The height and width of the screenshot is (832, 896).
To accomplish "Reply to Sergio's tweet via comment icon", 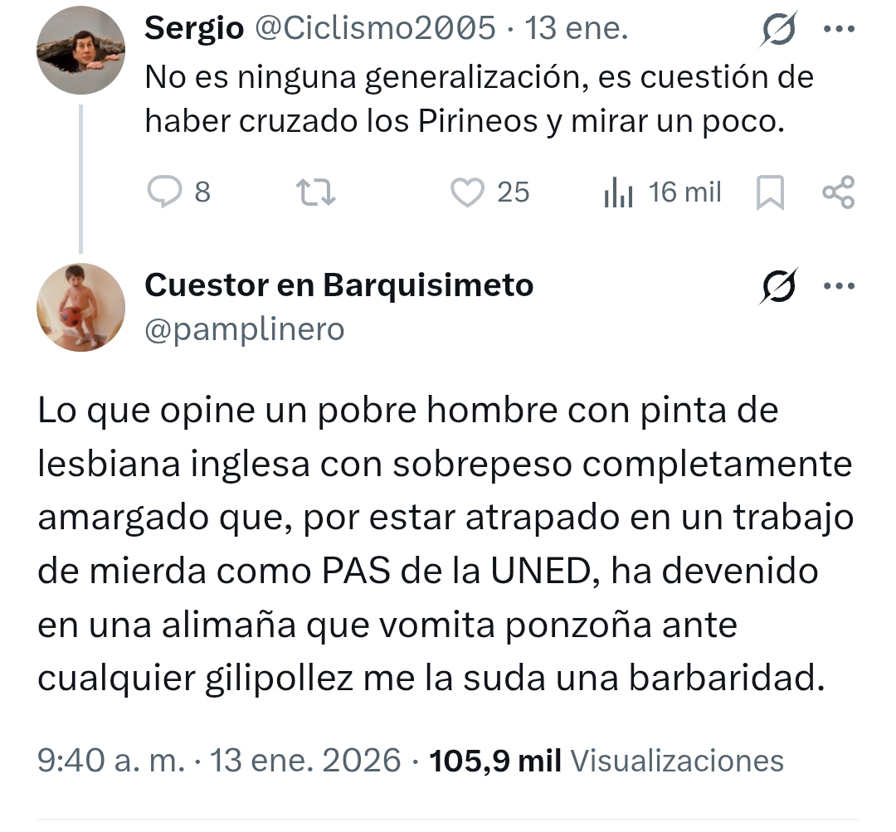I will (x=163, y=192).
